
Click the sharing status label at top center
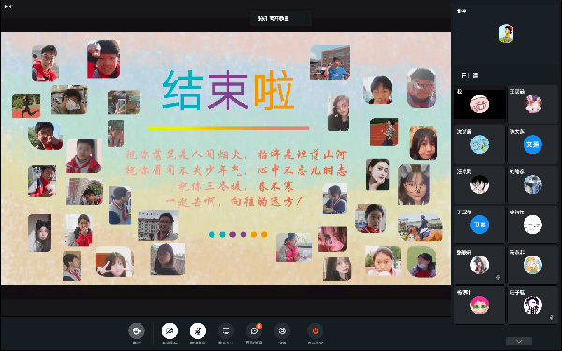click(x=274, y=18)
